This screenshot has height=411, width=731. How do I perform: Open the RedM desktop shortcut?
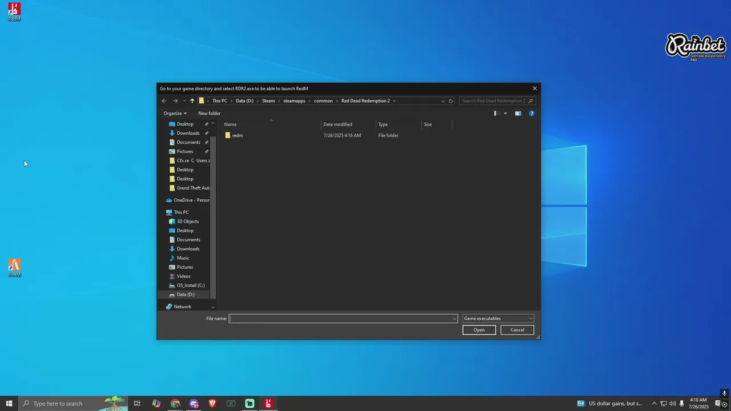14,12
